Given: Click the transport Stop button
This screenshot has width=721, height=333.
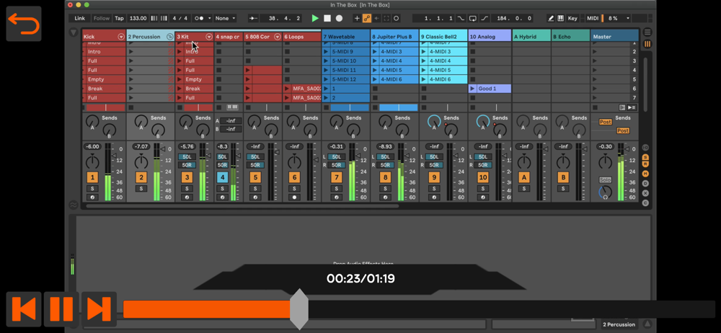Looking at the screenshot, I should (327, 18).
